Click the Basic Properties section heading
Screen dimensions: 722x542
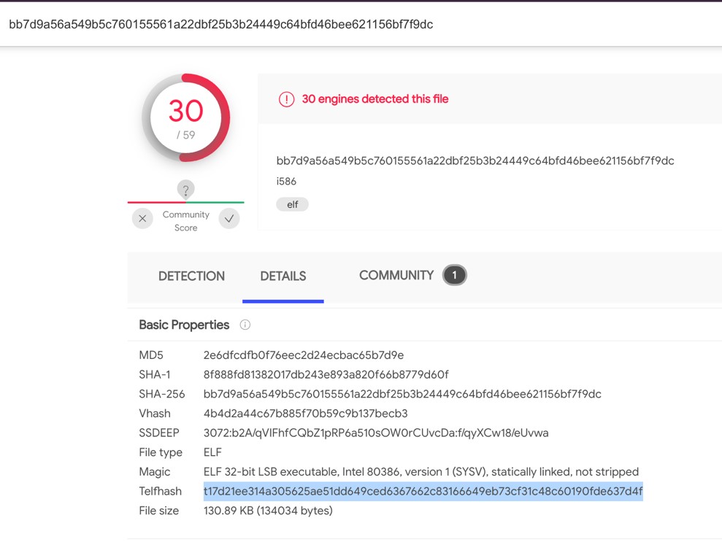(x=184, y=325)
